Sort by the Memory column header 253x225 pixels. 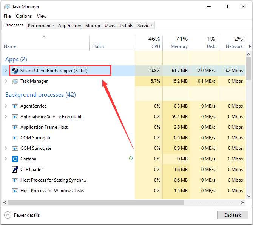176,43
